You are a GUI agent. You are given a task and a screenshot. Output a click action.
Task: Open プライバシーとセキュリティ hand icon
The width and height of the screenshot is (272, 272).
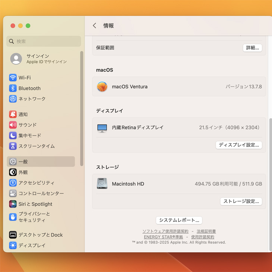click(13, 217)
